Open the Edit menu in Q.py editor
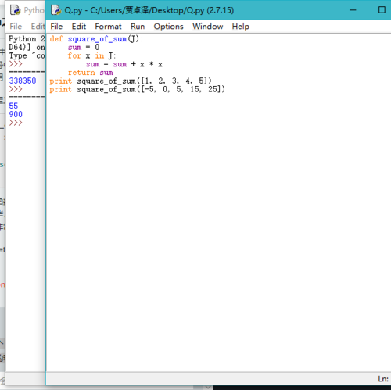 pos(79,27)
